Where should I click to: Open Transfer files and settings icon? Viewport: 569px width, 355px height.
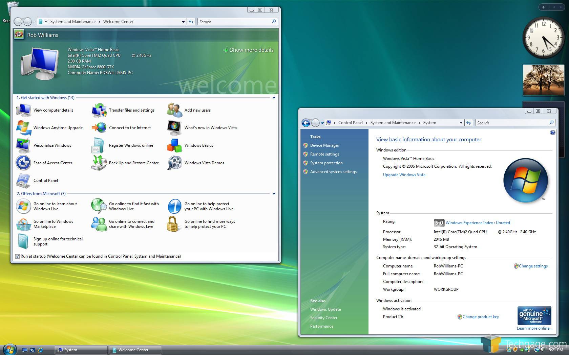click(99, 110)
